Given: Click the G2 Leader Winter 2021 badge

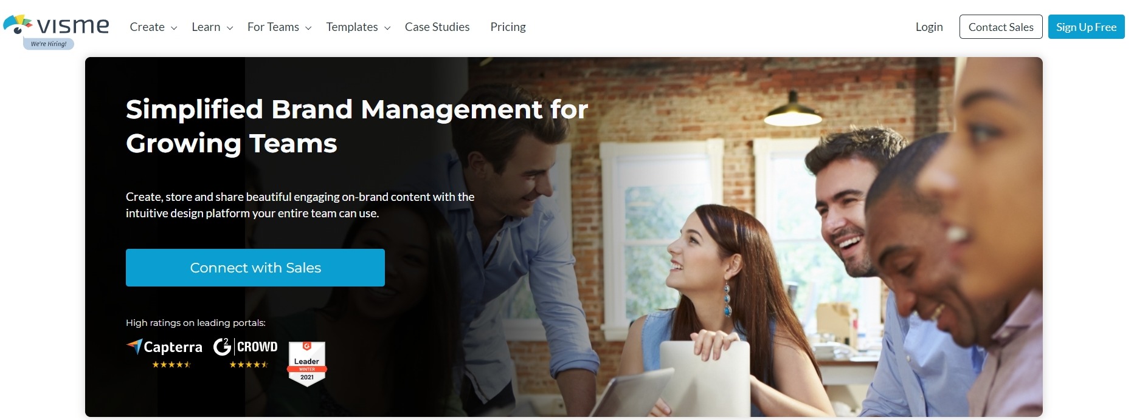Looking at the screenshot, I should tap(307, 364).
